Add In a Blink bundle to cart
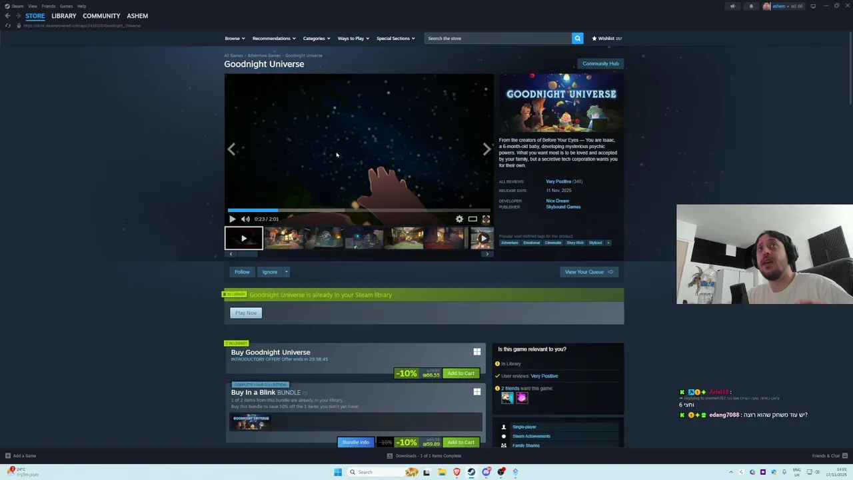The height and width of the screenshot is (480, 853). tap(460, 442)
